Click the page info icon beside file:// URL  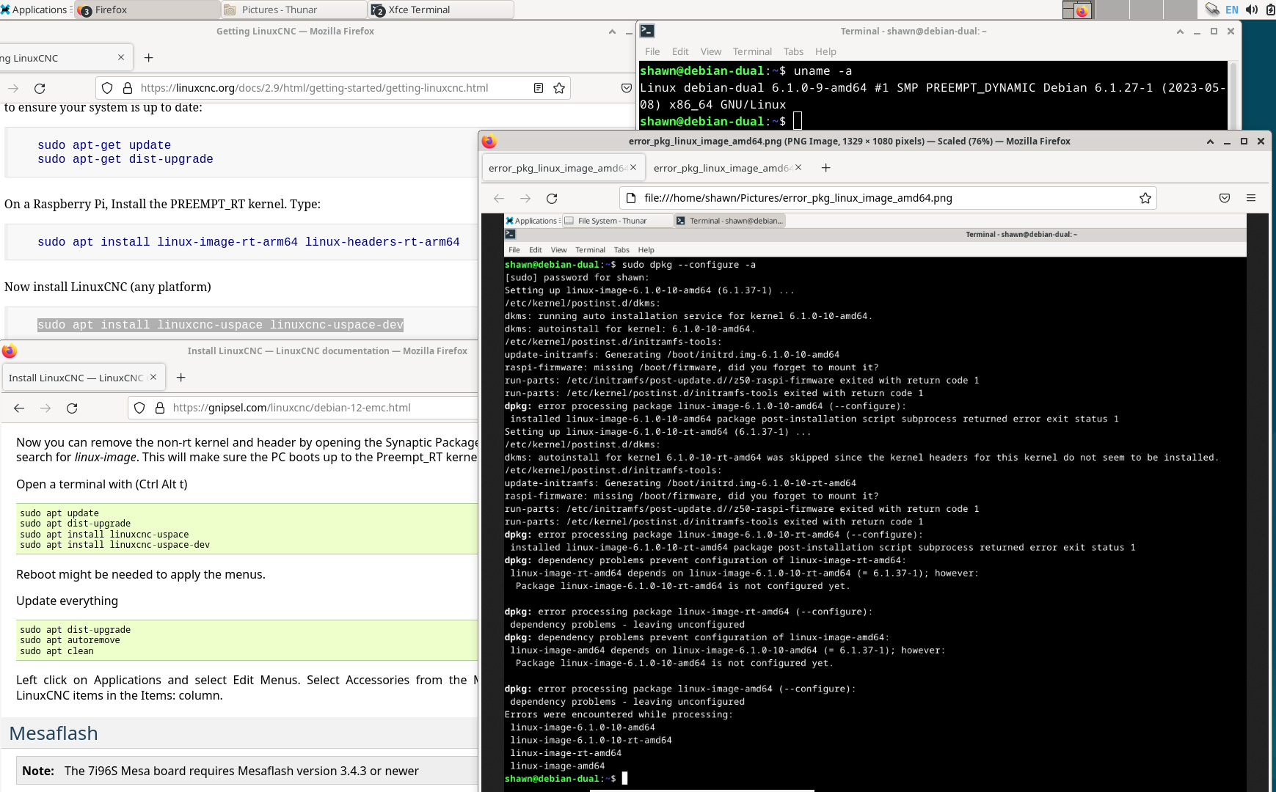(630, 198)
